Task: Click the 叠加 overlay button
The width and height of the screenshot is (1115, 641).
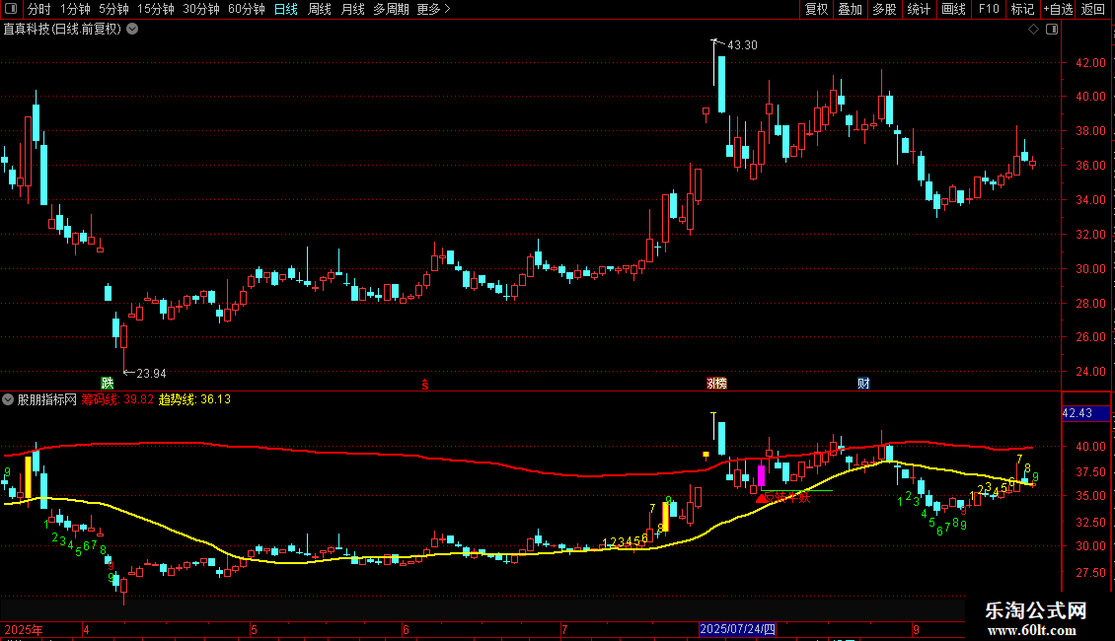Action: [x=851, y=9]
